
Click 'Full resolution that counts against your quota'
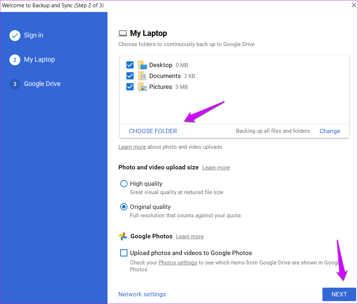point(185,215)
